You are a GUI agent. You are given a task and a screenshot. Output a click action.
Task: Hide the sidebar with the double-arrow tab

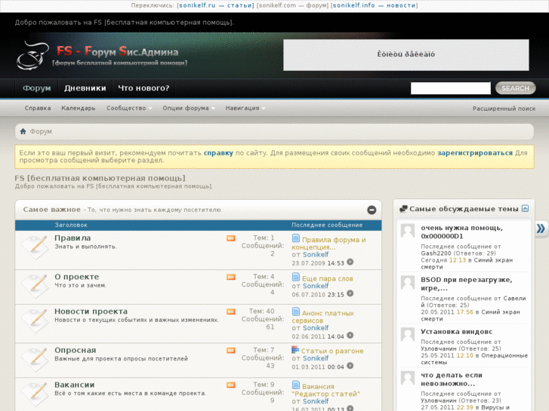point(541,229)
